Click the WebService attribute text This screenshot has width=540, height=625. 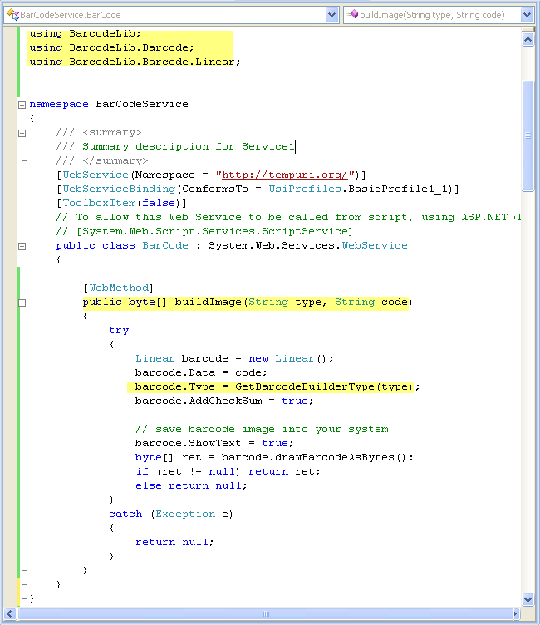point(96,175)
